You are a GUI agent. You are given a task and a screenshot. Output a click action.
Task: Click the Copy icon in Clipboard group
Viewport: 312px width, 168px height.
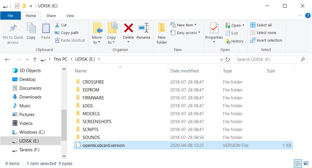[x=31, y=28]
